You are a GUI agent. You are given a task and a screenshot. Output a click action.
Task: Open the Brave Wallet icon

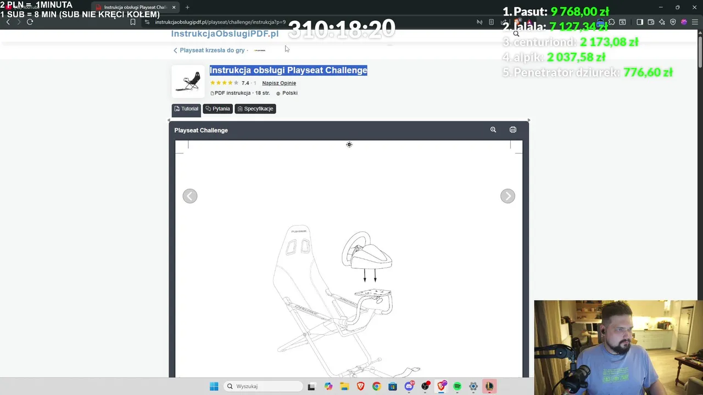point(651,22)
